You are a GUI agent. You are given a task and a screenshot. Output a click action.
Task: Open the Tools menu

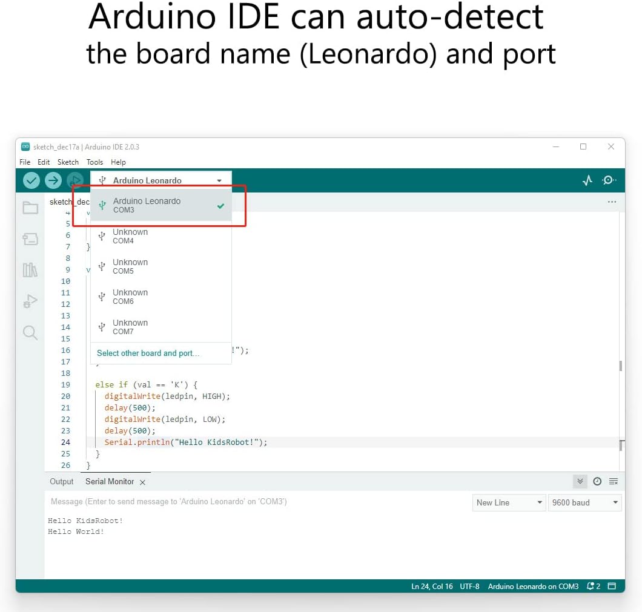pos(94,162)
